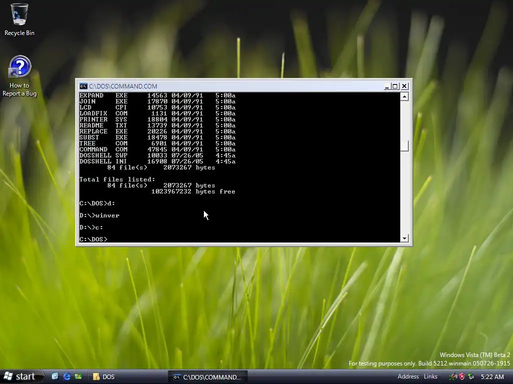Click the REPLACE EXE line

157,131
